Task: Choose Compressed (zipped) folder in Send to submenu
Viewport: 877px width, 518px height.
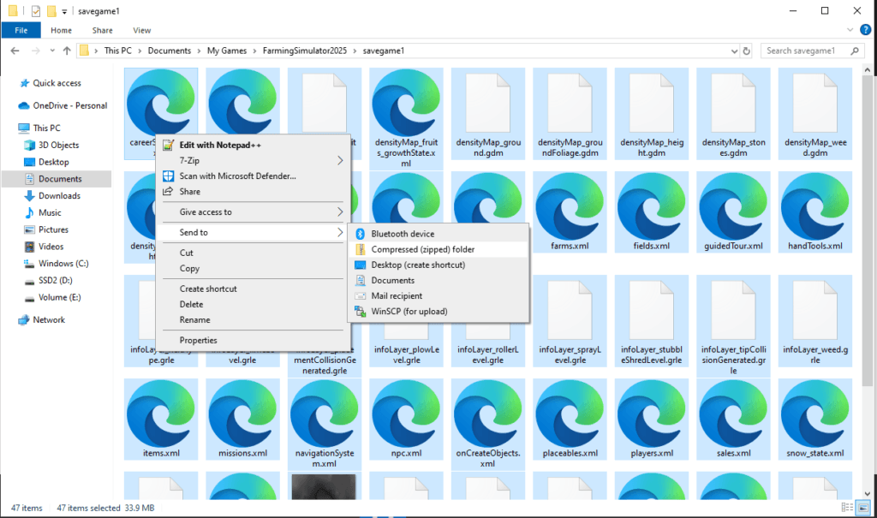Action: click(x=422, y=249)
